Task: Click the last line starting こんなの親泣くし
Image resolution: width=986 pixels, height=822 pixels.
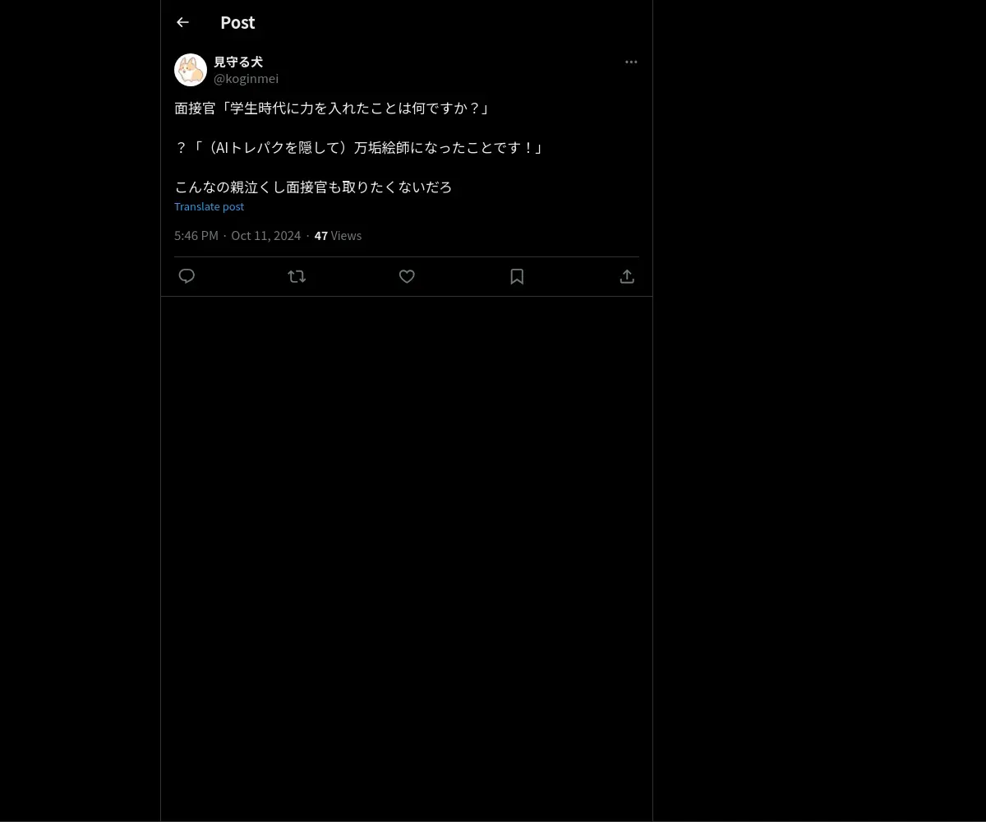Action: (313, 187)
